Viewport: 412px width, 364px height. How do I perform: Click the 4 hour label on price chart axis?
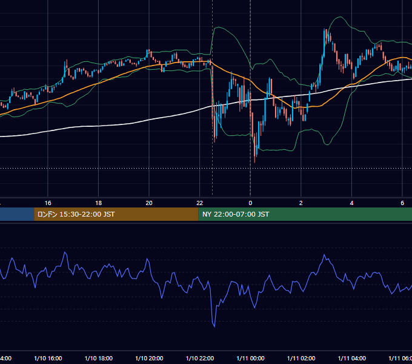[x=351, y=203]
